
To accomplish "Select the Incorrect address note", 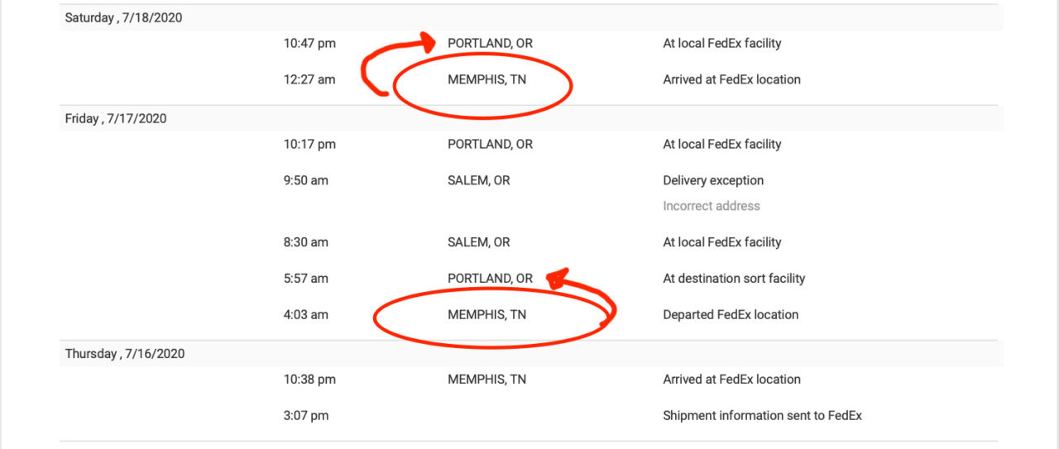I will (711, 206).
